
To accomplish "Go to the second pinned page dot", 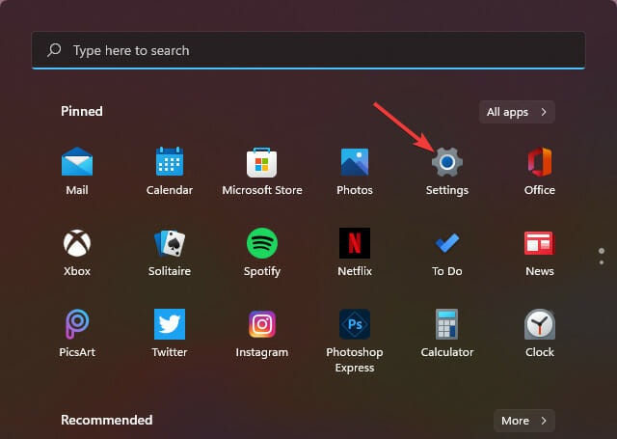I will click(602, 262).
